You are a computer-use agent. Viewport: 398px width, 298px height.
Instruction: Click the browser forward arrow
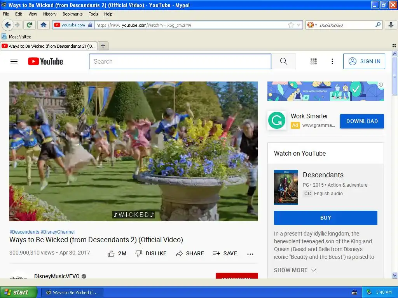tap(17, 25)
